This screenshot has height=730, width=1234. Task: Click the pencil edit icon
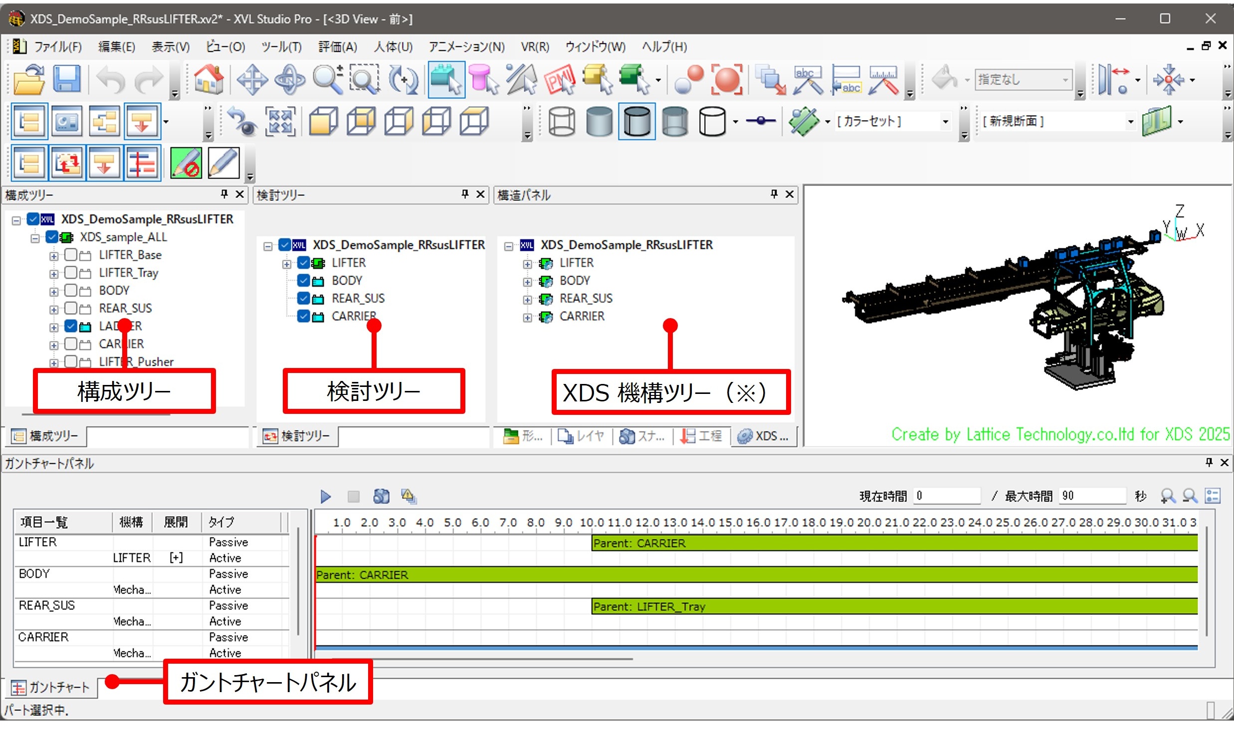tap(223, 163)
